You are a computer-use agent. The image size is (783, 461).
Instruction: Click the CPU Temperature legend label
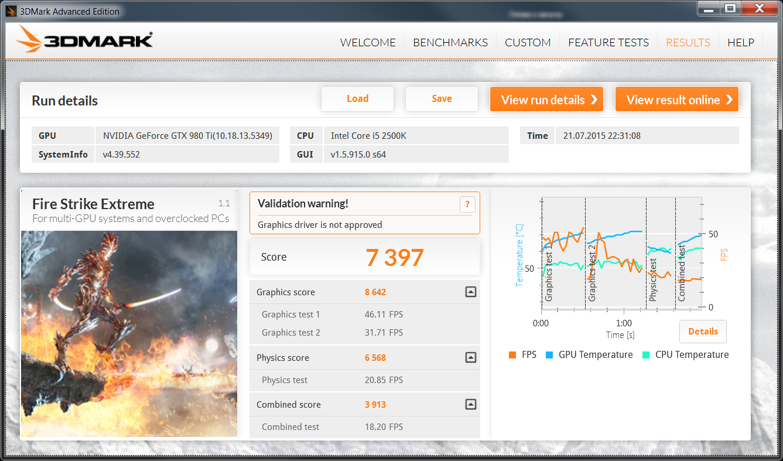click(x=692, y=354)
